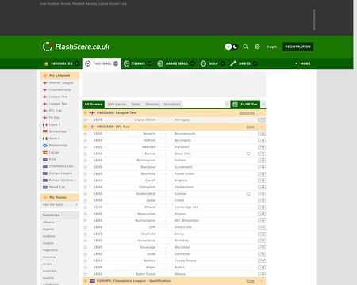Toggle favourite star for the Leyton Orient match
Screen dimensions: 357x285
[85, 120]
